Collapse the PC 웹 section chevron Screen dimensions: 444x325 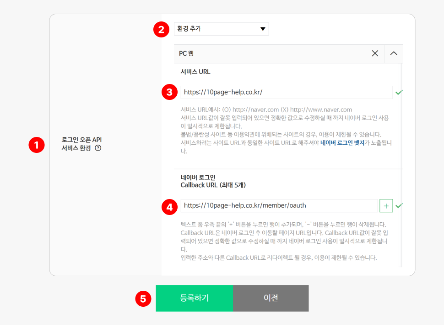coord(393,53)
